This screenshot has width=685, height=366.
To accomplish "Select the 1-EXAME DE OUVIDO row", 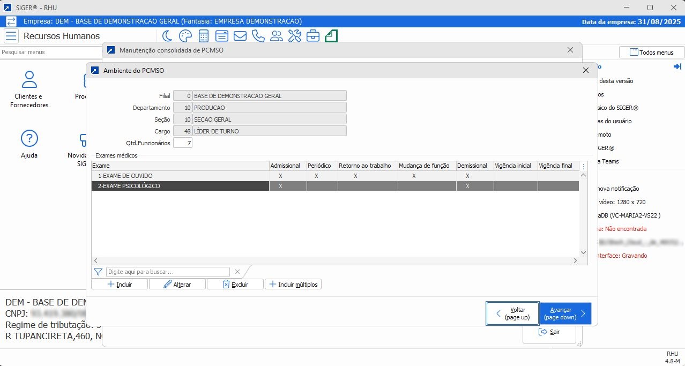I will [180, 176].
